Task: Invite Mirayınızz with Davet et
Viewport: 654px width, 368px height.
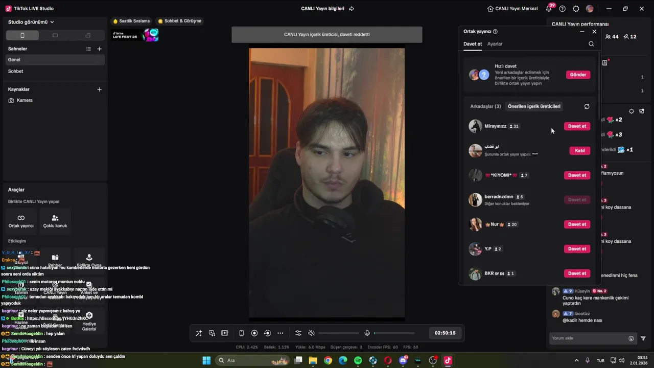Action: coord(577,126)
